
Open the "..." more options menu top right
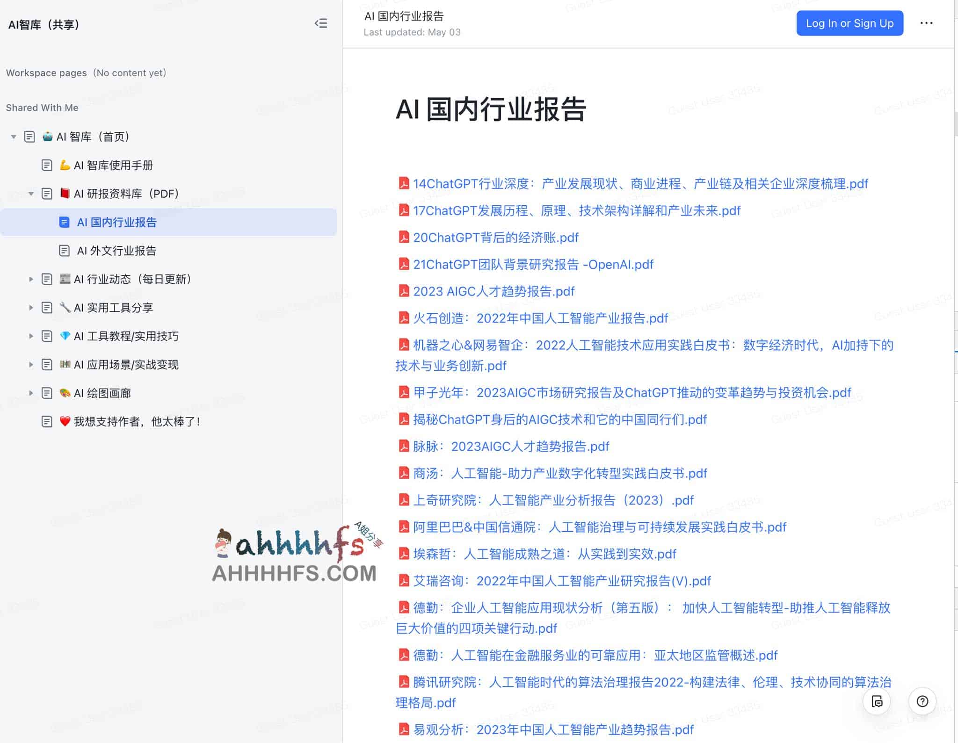[927, 23]
